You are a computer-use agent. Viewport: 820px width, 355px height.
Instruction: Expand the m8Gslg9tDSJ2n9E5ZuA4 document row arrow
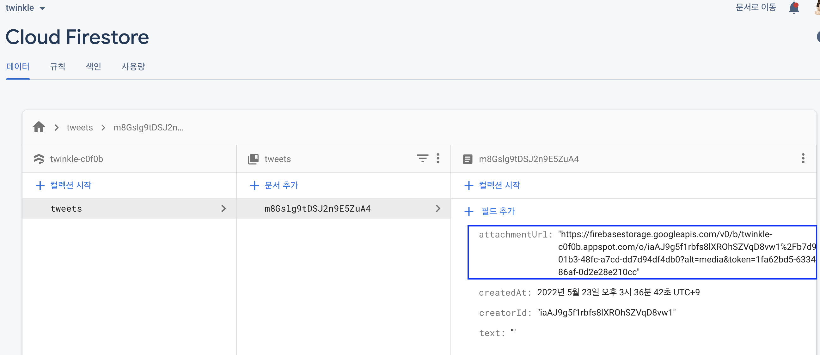(x=438, y=209)
